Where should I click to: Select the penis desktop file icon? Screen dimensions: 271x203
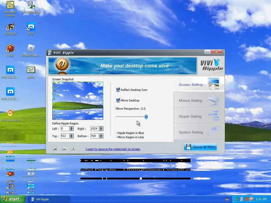(31, 72)
